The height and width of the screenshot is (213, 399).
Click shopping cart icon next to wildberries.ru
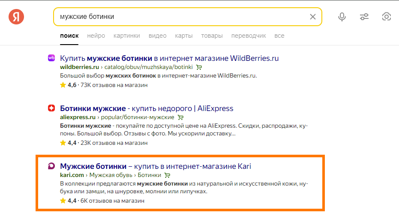(199, 67)
